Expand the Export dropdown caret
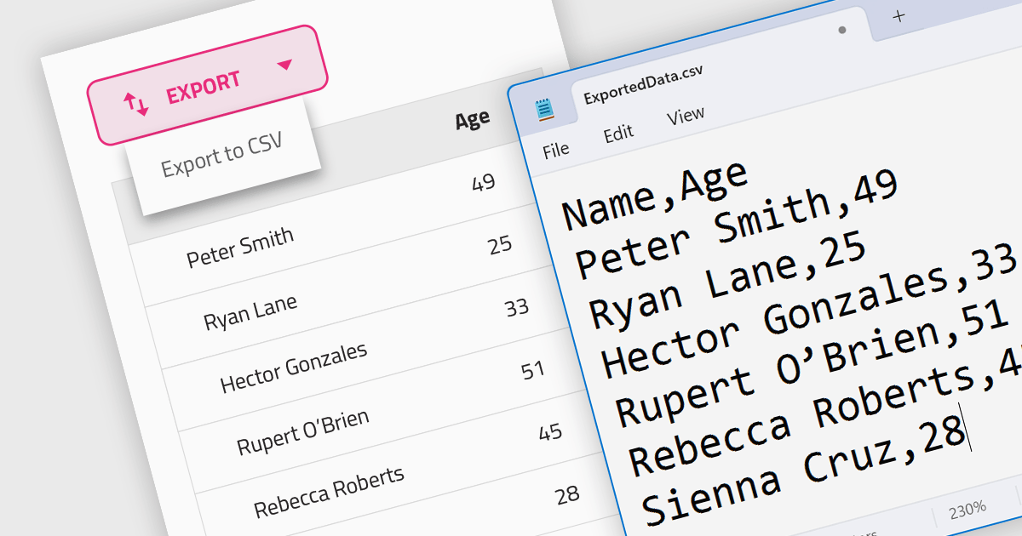 [x=285, y=65]
